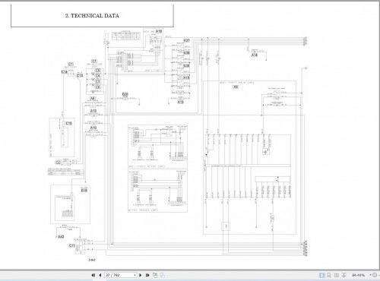Click the '2. TECHNICAL DATA' heading
Screen dimensions: 380x281
[x=92, y=16]
